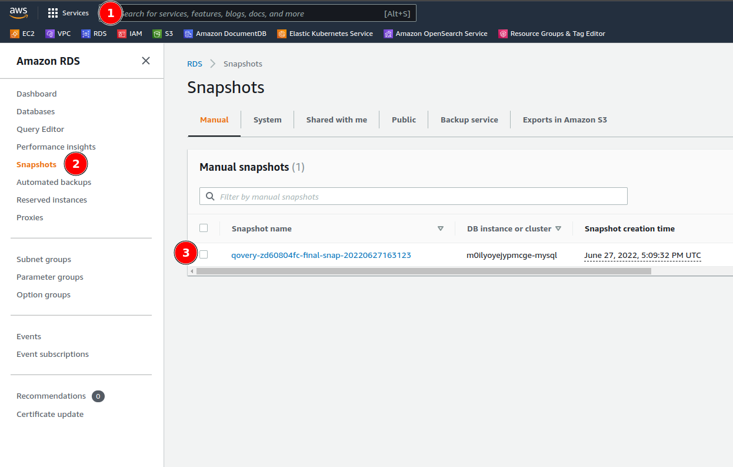
Task: Open the VPC service shortcut
Action: [58, 34]
